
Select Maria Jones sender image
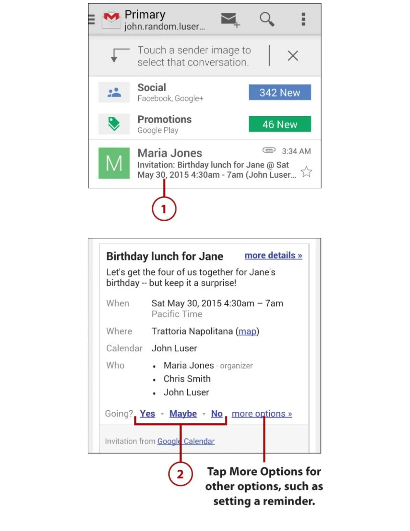[x=114, y=163]
